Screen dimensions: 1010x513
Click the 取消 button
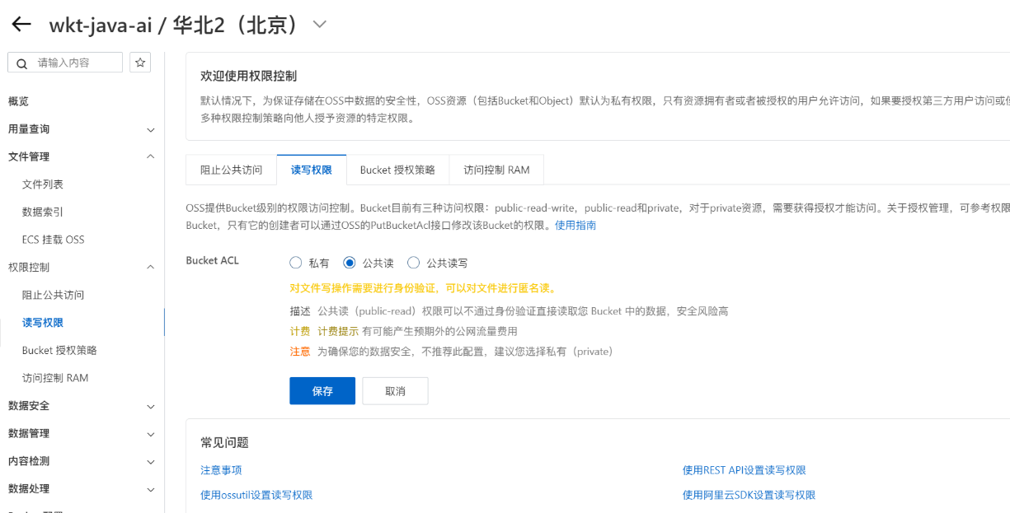(395, 391)
